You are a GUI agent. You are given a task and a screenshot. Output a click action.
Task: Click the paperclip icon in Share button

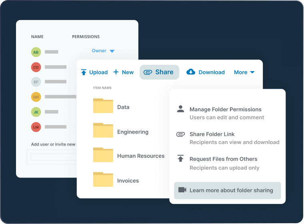click(x=148, y=72)
